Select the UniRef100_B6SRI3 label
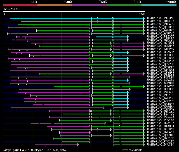Image resolution: width=179 pixels, height=152 pixels. click(161, 68)
